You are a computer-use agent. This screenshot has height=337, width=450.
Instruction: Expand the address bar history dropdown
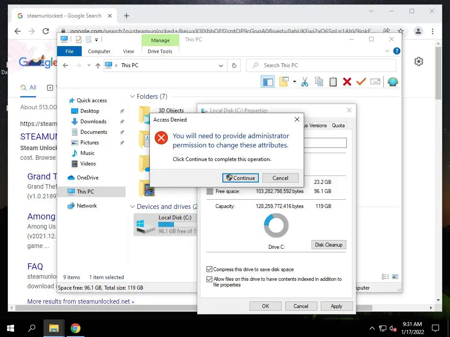(221, 66)
